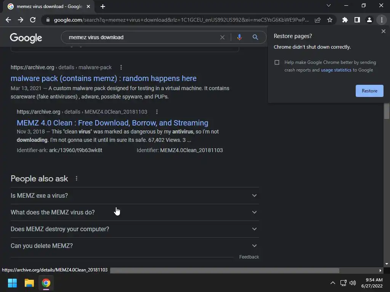Start voice search with microphone
Viewport: 390px width, 292px height.
[x=239, y=37]
